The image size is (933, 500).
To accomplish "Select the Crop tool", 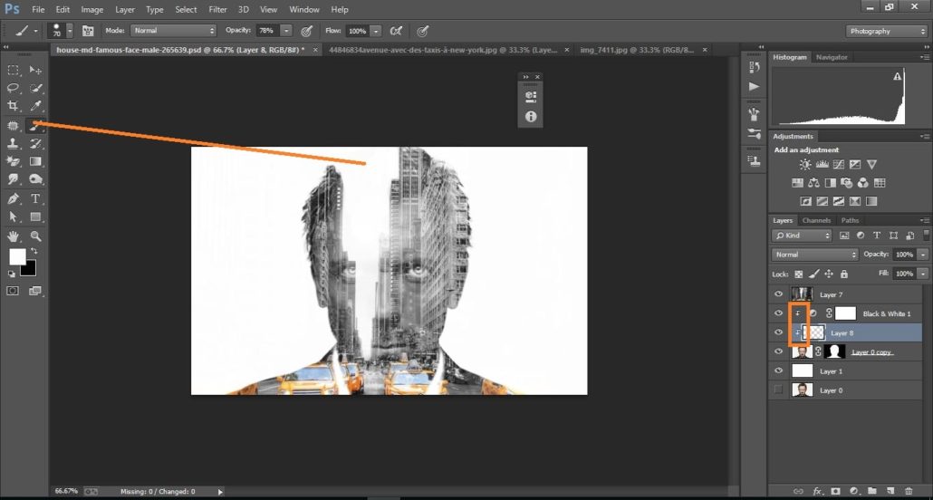I will tap(13, 106).
